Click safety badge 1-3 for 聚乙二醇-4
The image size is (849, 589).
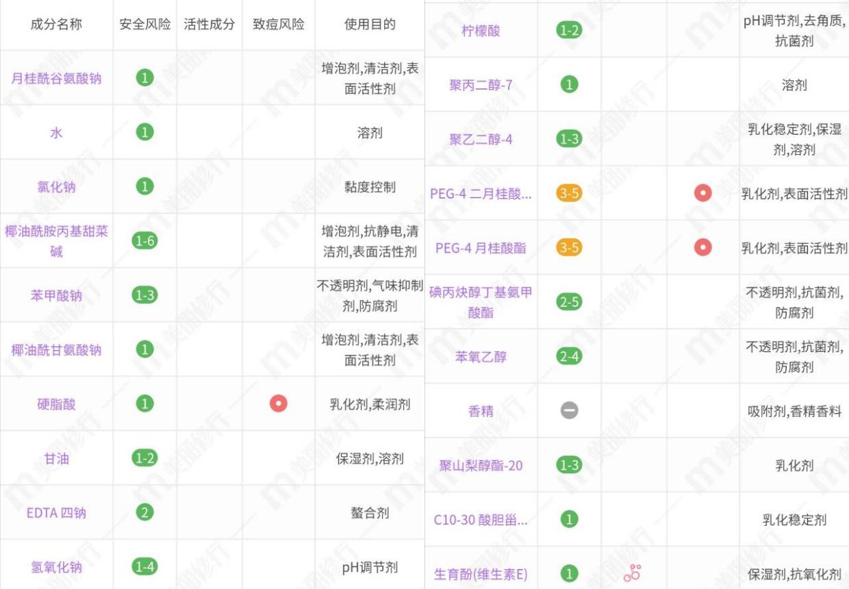point(569,139)
